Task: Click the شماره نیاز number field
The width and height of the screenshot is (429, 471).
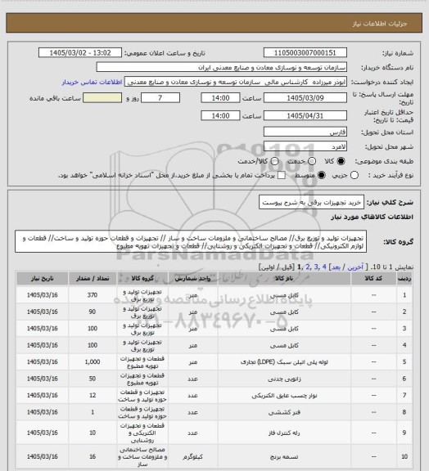Action: click(305, 52)
